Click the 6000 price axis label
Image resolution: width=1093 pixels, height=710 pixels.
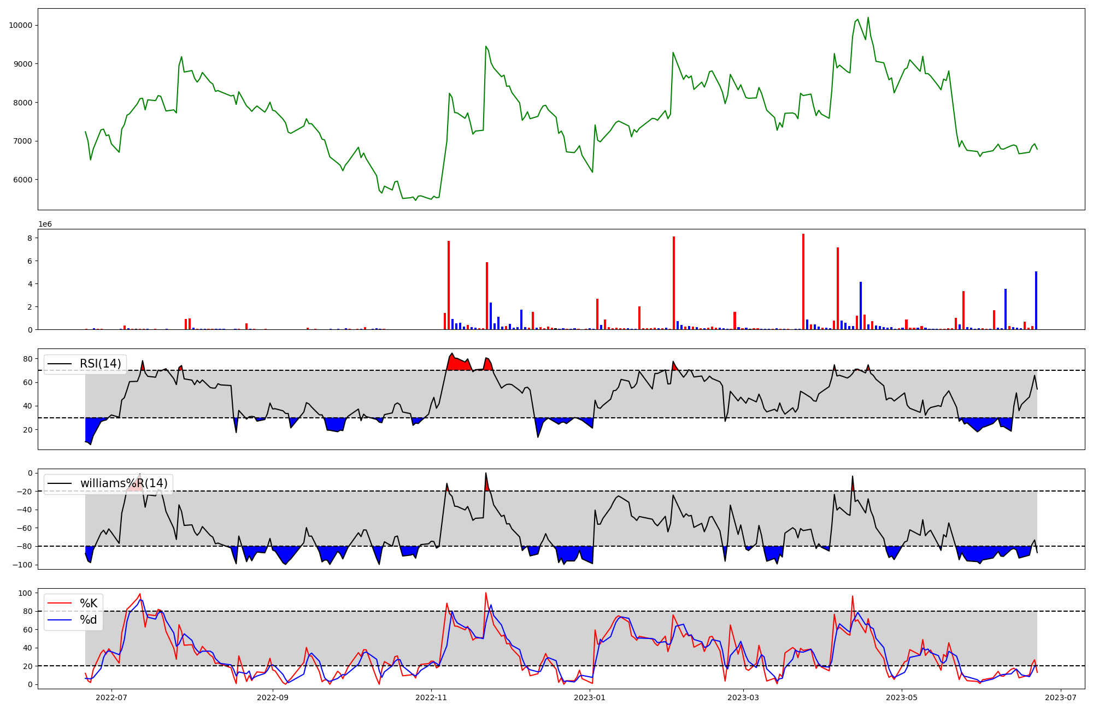click(22, 180)
